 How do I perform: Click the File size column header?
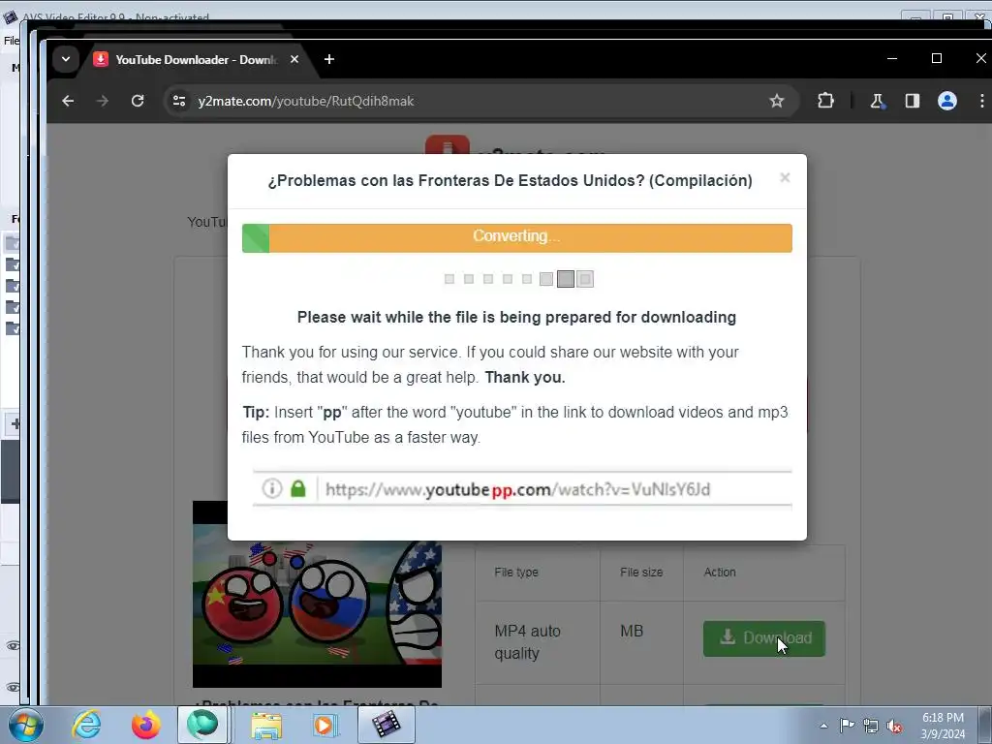pyautogui.click(x=641, y=572)
